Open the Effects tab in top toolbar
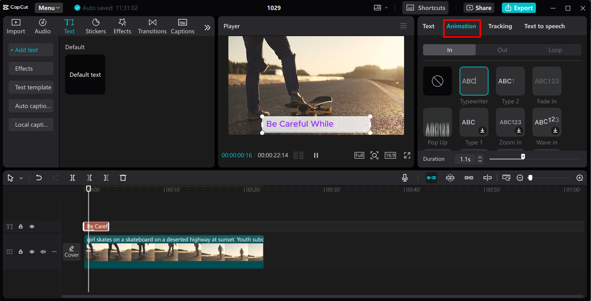This screenshot has width=591, height=301. pos(122,26)
